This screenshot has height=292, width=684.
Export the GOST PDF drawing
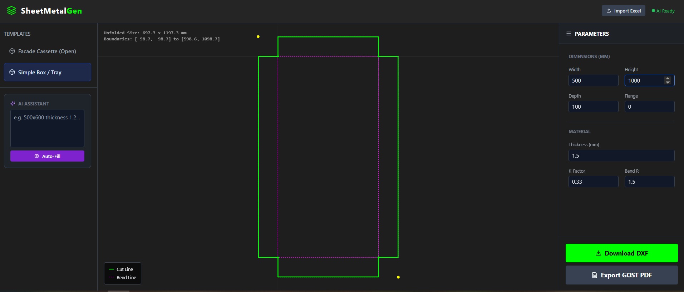[622, 275]
